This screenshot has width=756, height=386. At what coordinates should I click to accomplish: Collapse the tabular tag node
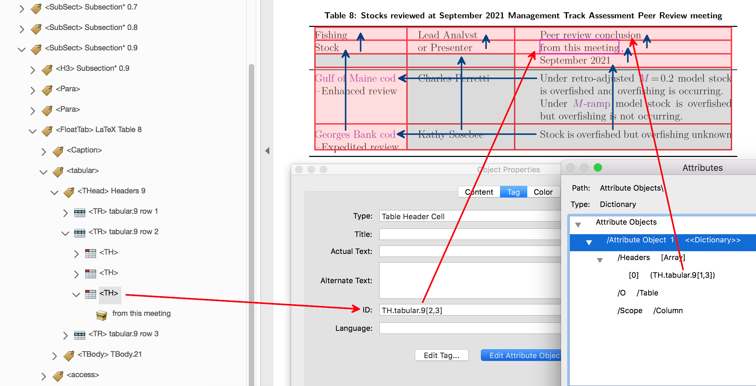(x=43, y=172)
